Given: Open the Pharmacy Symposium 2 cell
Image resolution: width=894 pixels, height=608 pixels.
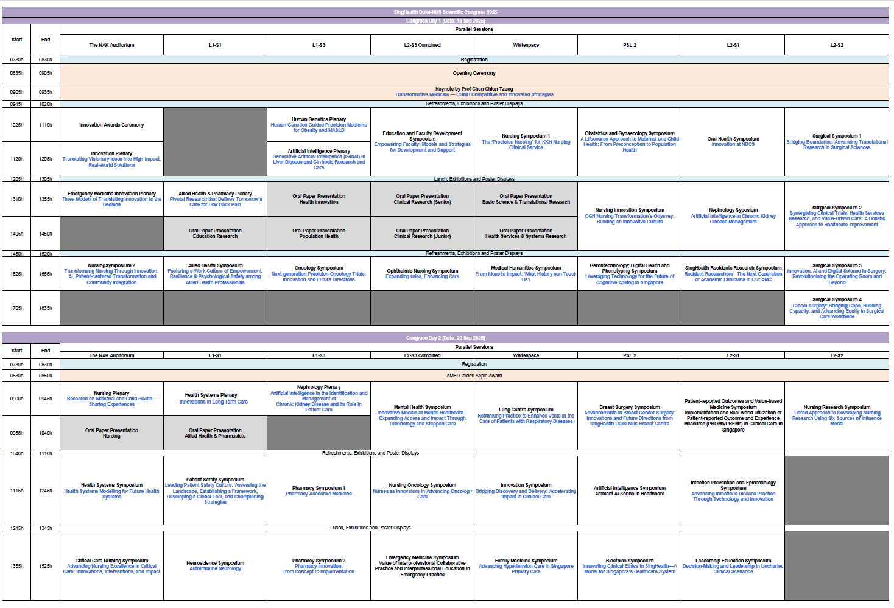Looking at the screenshot, I should coord(319,566).
